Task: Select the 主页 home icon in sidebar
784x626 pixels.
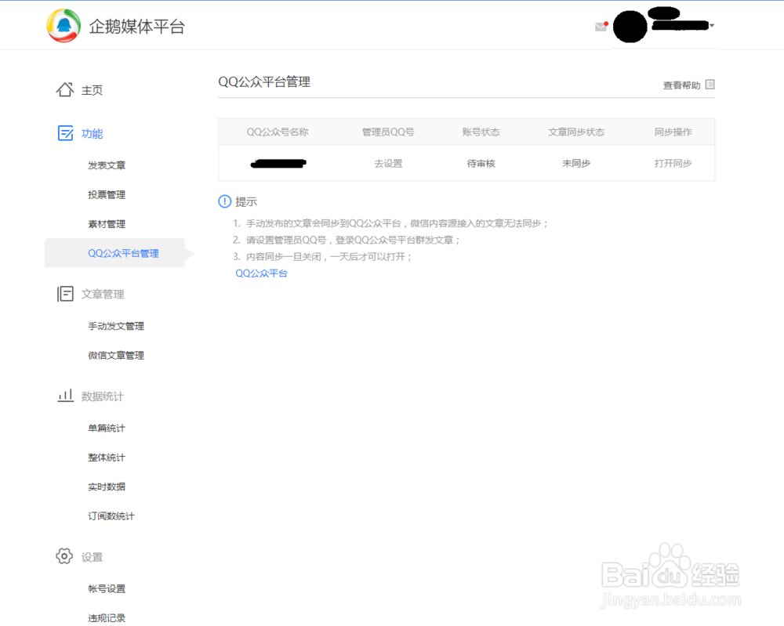Action: pos(66,89)
